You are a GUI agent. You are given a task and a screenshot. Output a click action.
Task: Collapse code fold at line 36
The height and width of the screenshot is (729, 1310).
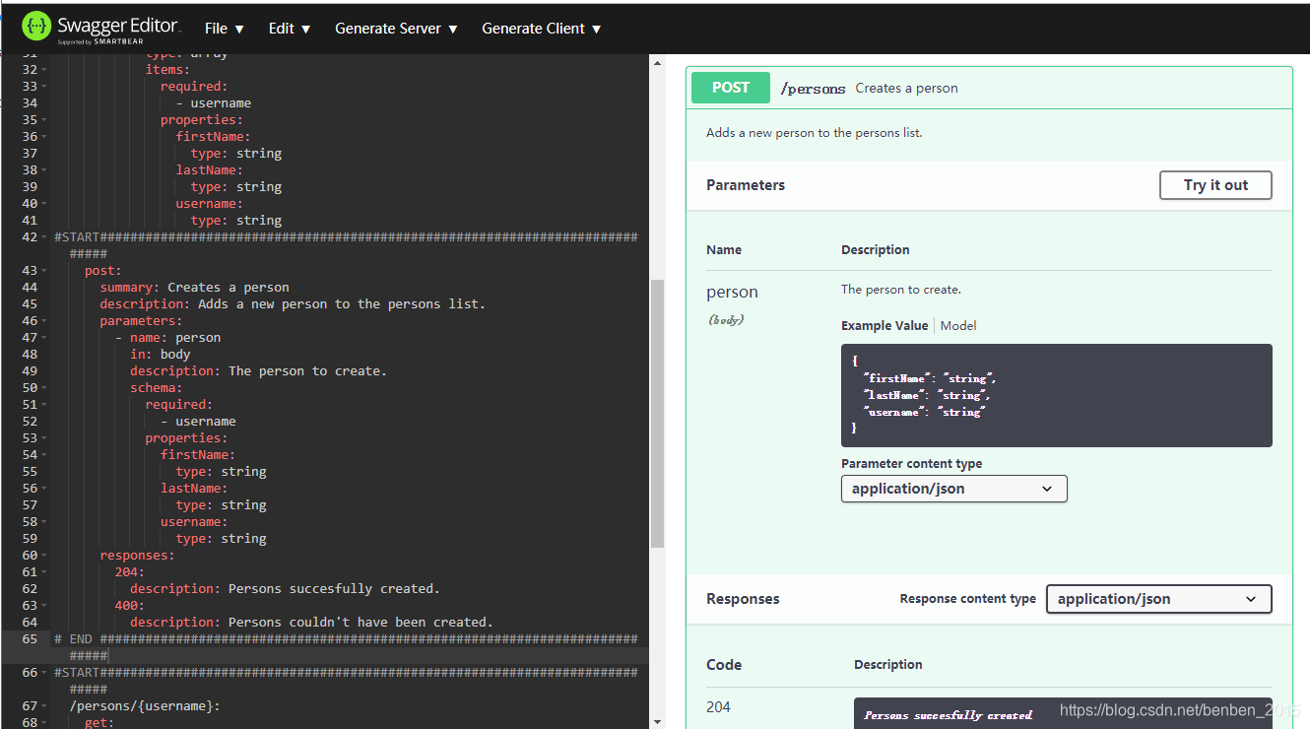(x=44, y=136)
